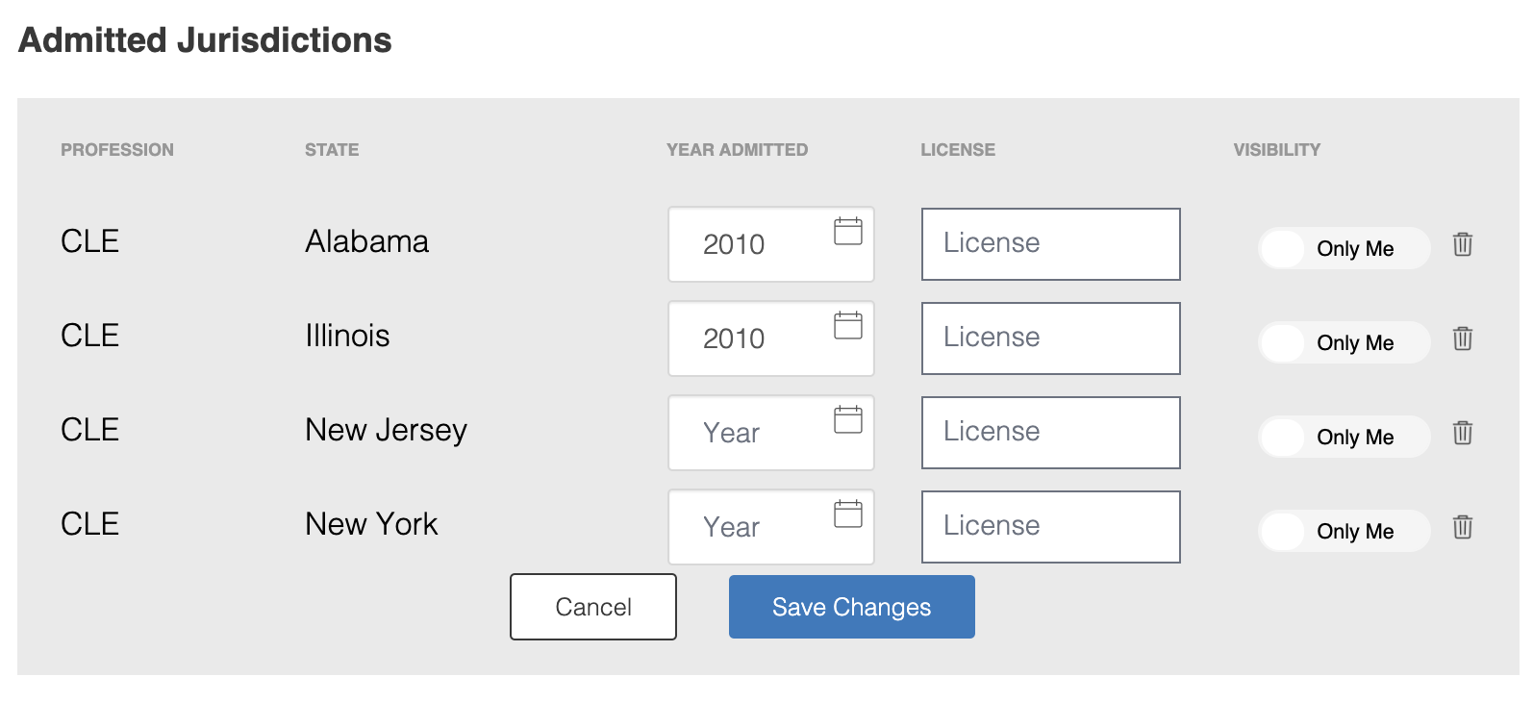The height and width of the screenshot is (702, 1533).
Task: Click the Year input for New Jersey
Action: [x=750, y=433]
